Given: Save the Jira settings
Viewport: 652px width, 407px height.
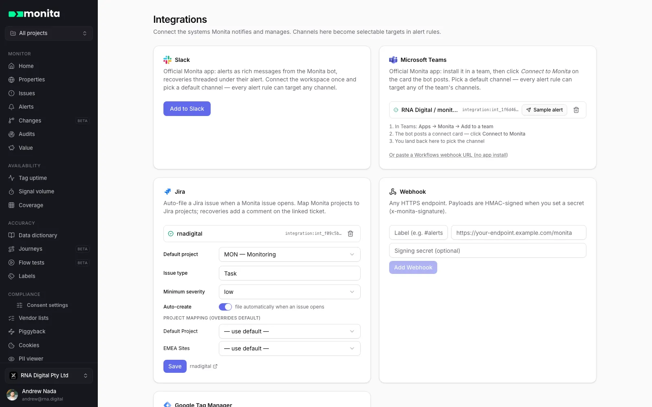Looking at the screenshot, I should click(175, 366).
